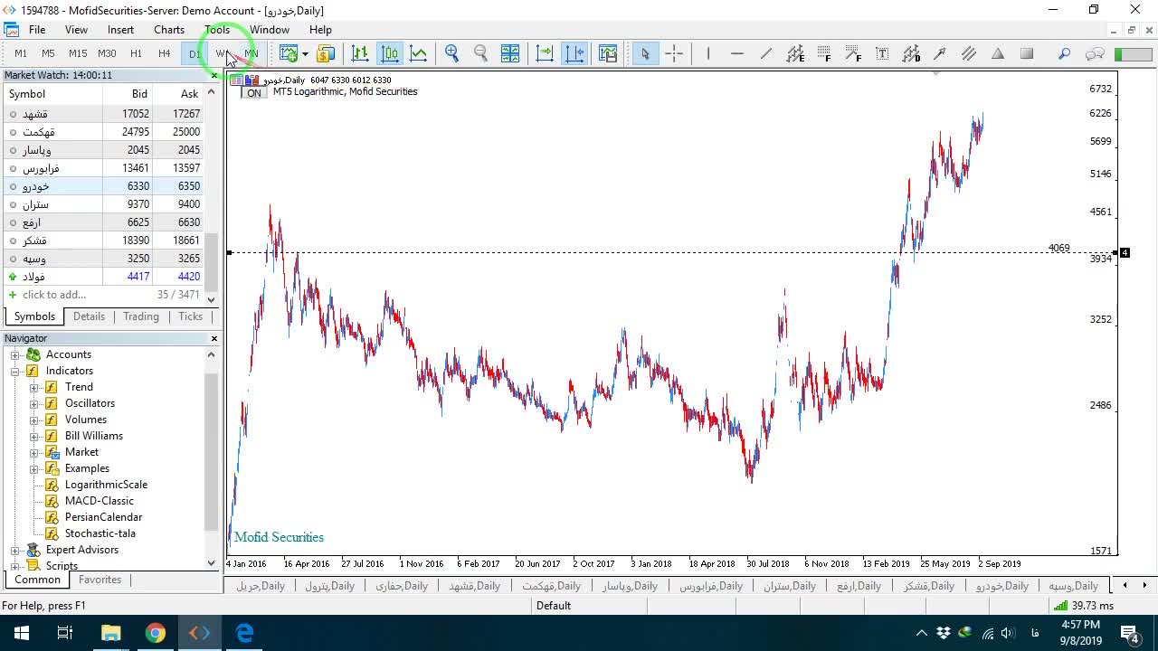Viewport: 1158px width, 651px height.
Task: Click the ON button on chart
Action: 254,92
